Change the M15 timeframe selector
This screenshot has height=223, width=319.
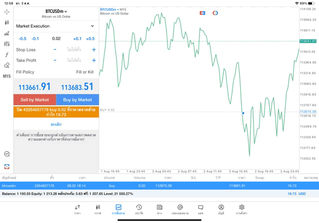pyautogui.click(x=6, y=76)
